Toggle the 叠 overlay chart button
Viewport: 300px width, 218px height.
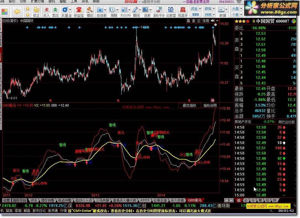click(189, 21)
